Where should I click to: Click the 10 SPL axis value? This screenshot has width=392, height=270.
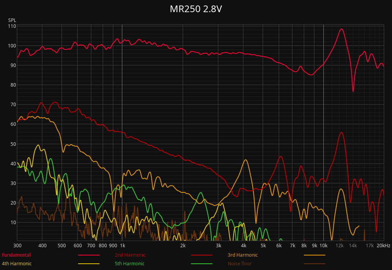(x=13, y=223)
